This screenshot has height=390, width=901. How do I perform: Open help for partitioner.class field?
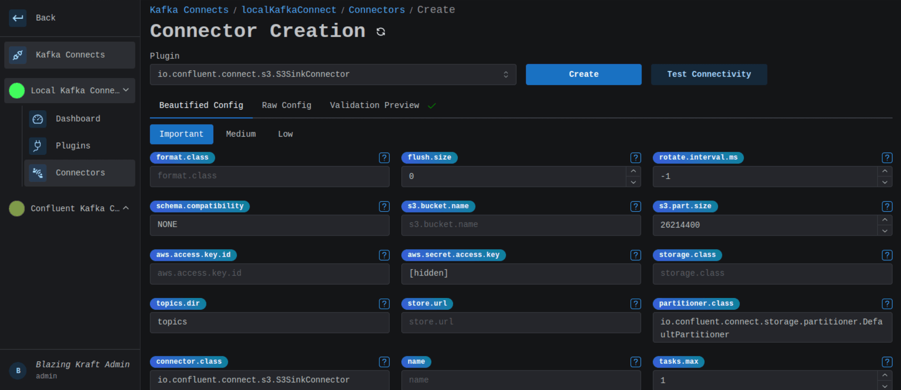pyautogui.click(x=886, y=304)
